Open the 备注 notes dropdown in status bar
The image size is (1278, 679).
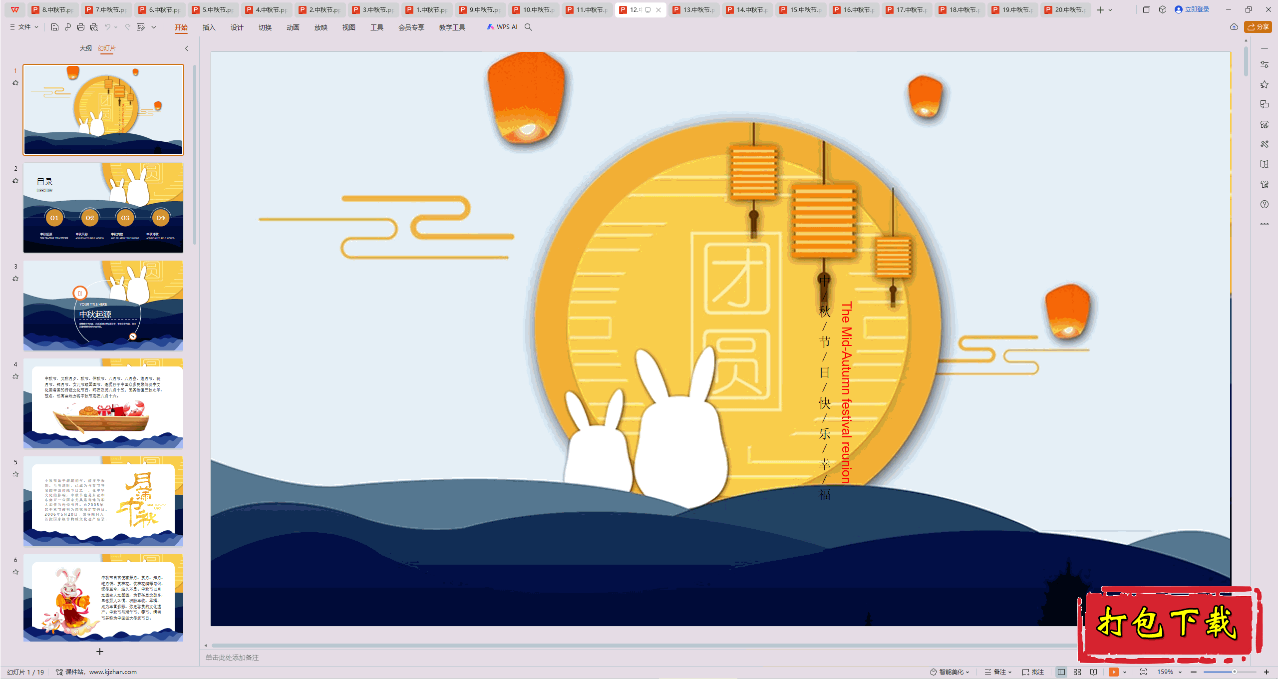tap(998, 672)
